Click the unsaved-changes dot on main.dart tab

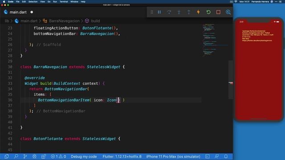32,12
